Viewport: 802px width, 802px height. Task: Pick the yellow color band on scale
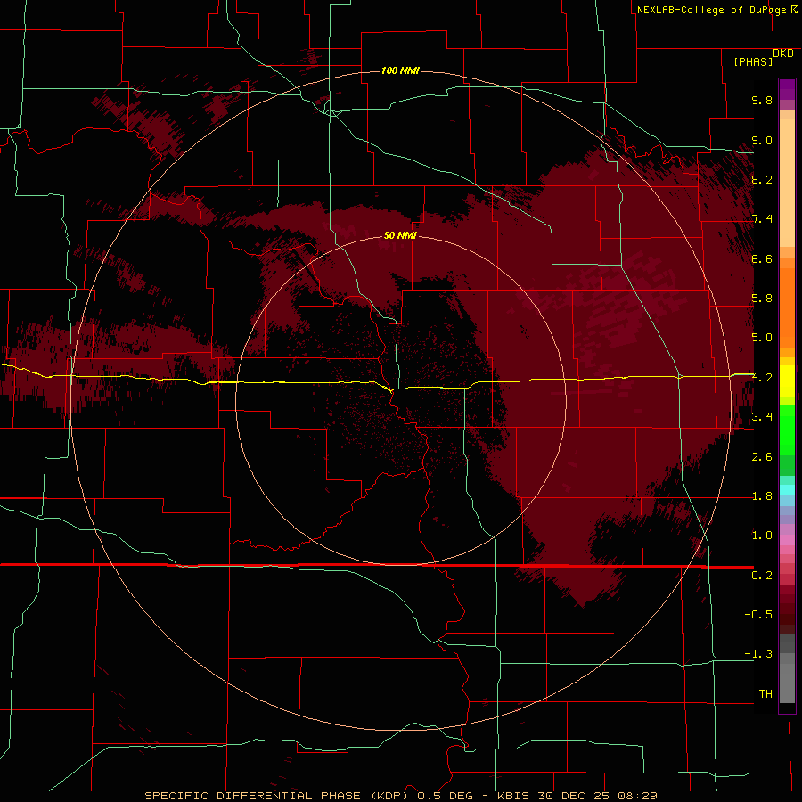click(x=787, y=381)
